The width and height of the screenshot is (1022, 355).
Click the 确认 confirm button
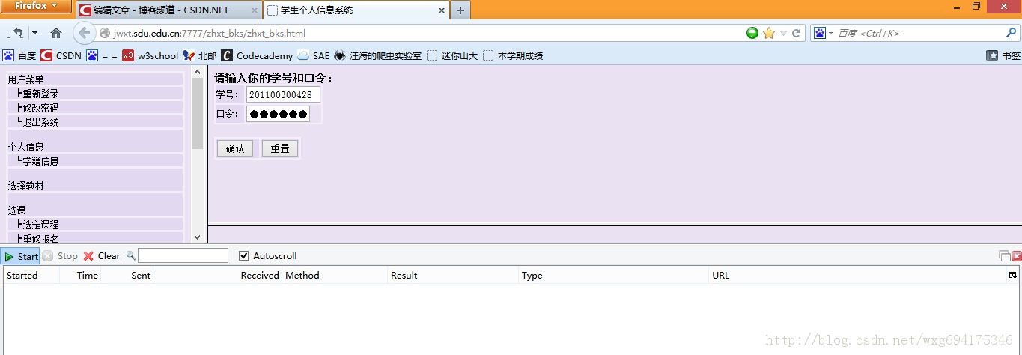pyautogui.click(x=235, y=148)
